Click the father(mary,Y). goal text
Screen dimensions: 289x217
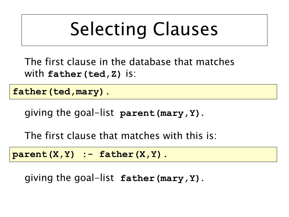tap(162, 178)
